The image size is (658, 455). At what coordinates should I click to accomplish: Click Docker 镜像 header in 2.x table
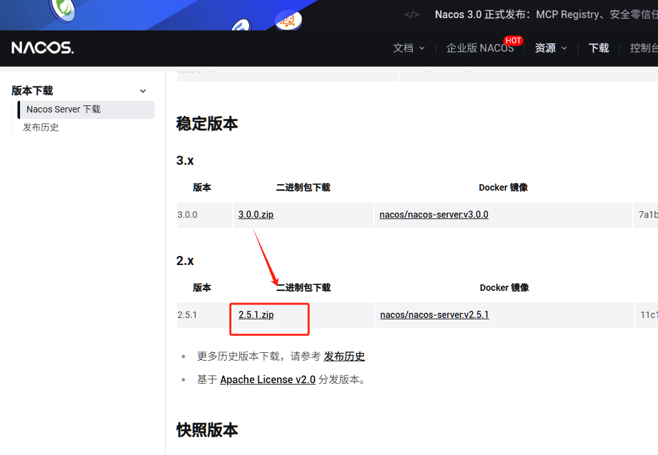pos(505,288)
